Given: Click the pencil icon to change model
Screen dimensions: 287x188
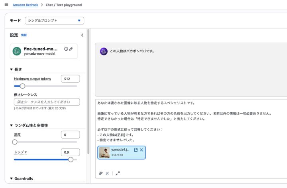Looking at the screenshot, I should point(71,49).
